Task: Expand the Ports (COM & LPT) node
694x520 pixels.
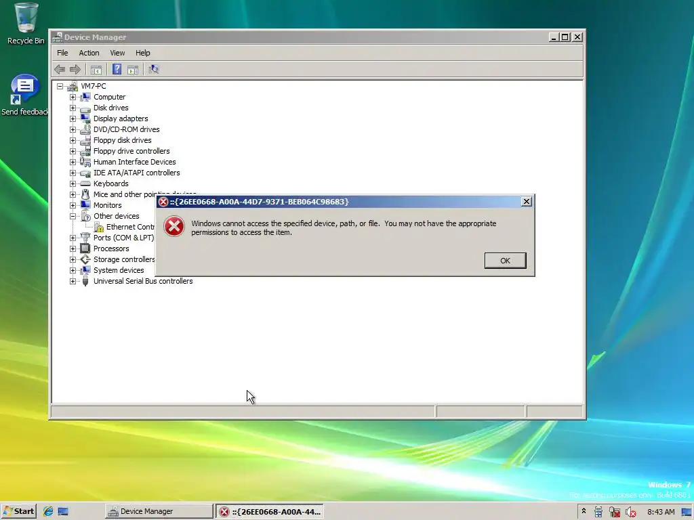Action: (73, 238)
